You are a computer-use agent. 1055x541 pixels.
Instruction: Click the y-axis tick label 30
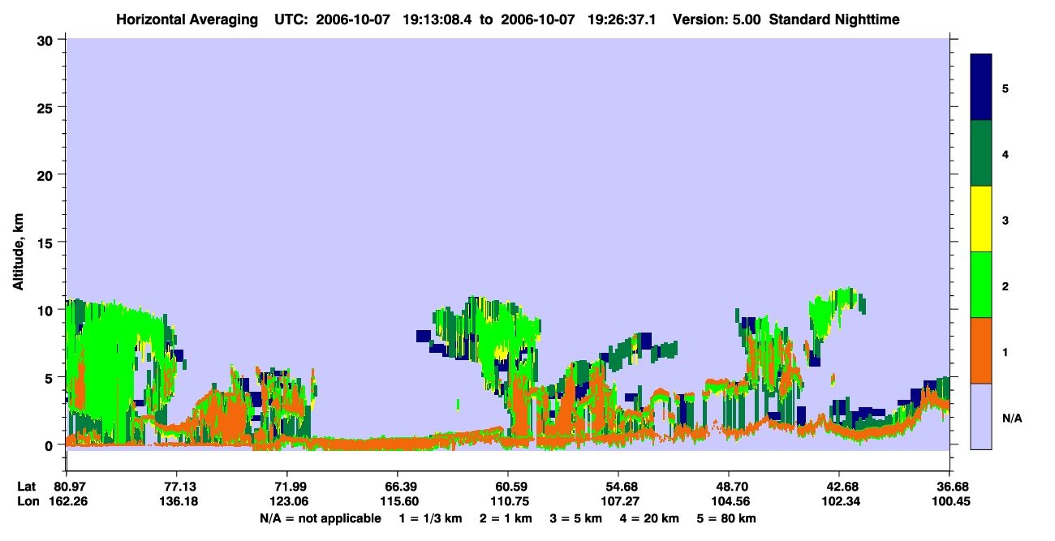pyautogui.click(x=47, y=40)
